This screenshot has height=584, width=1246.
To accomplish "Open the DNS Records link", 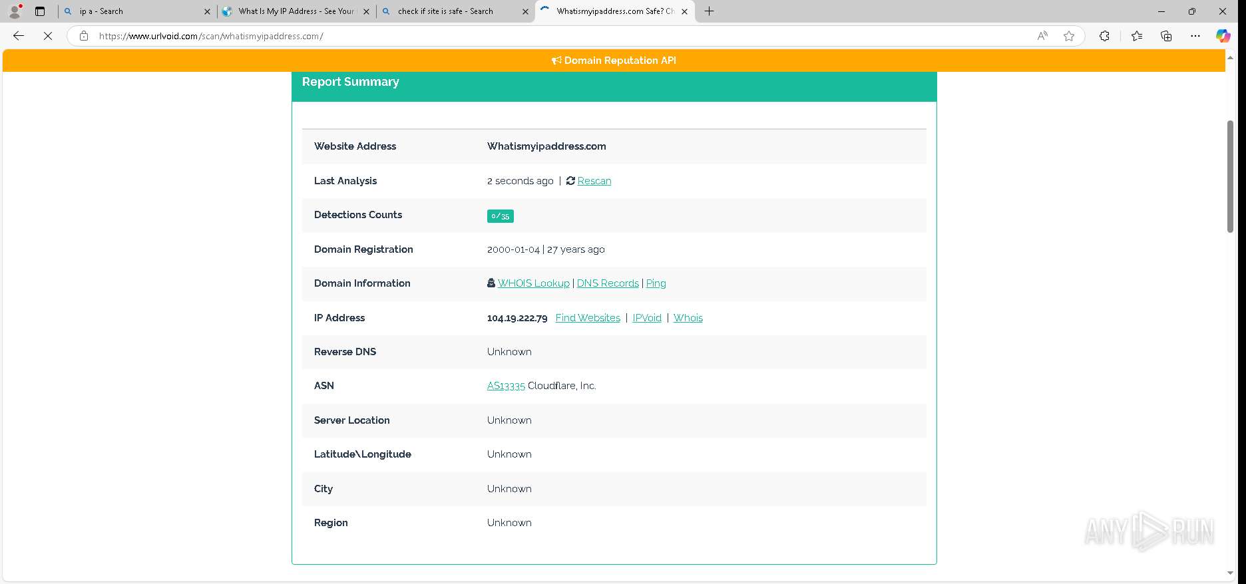I will point(608,283).
